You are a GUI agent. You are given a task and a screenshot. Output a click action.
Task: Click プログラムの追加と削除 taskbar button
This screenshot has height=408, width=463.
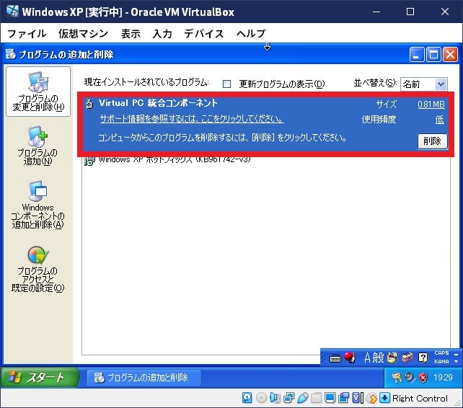pyautogui.click(x=144, y=378)
